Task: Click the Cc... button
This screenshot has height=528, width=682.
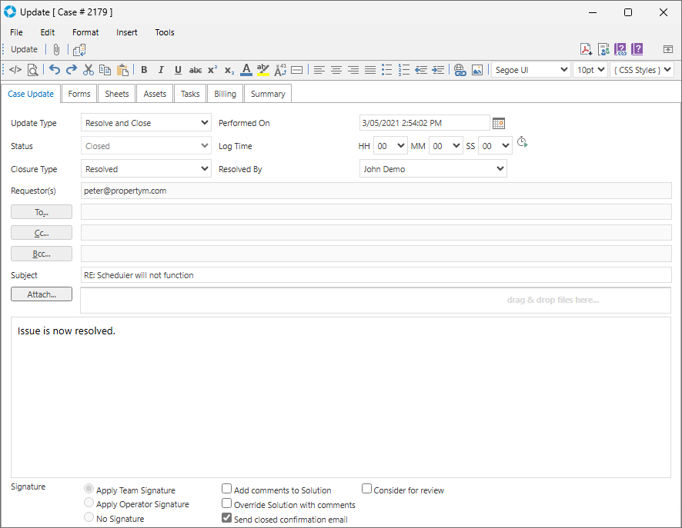Action: [x=42, y=233]
